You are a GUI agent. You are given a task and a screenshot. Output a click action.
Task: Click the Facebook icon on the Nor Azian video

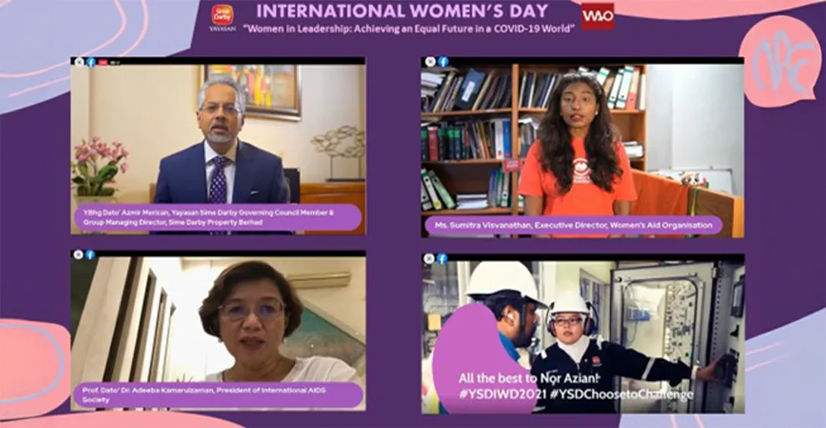[442, 258]
